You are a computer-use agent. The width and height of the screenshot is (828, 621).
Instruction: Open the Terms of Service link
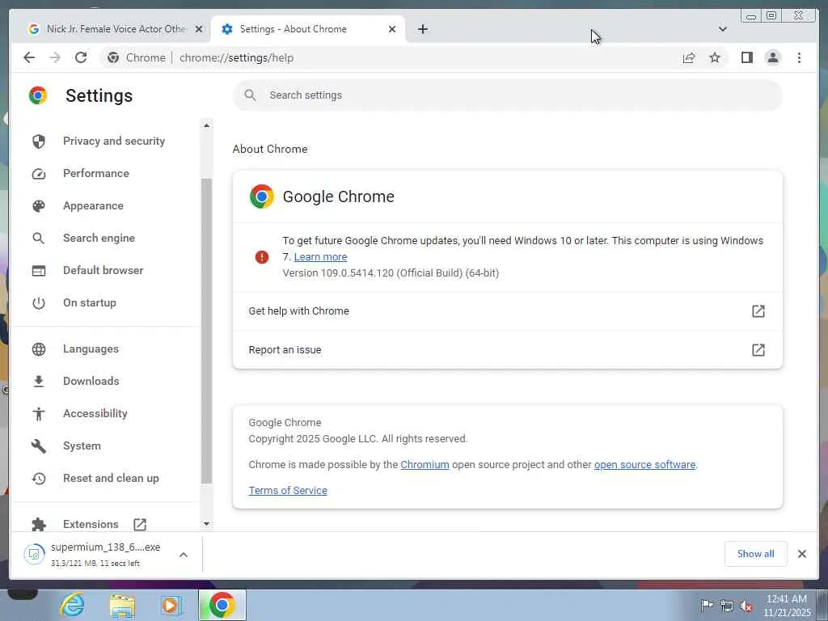288,491
